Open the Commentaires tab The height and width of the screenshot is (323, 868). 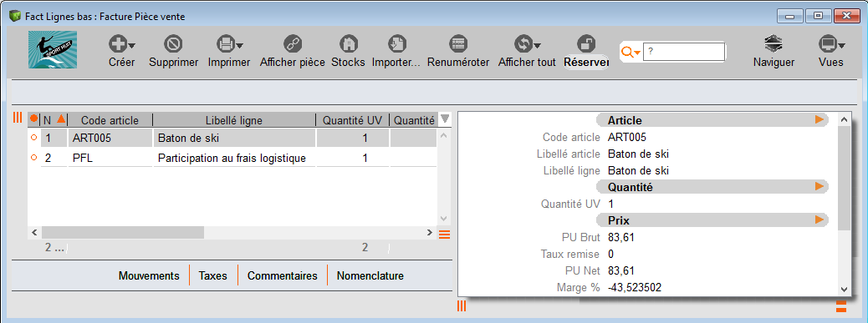(283, 275)
